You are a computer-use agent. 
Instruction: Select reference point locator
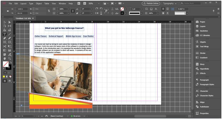(x=8, y=11)
